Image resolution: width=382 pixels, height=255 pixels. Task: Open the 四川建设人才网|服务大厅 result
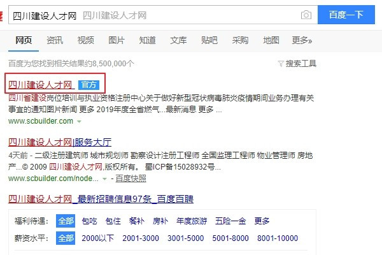[x=59, y=142]
